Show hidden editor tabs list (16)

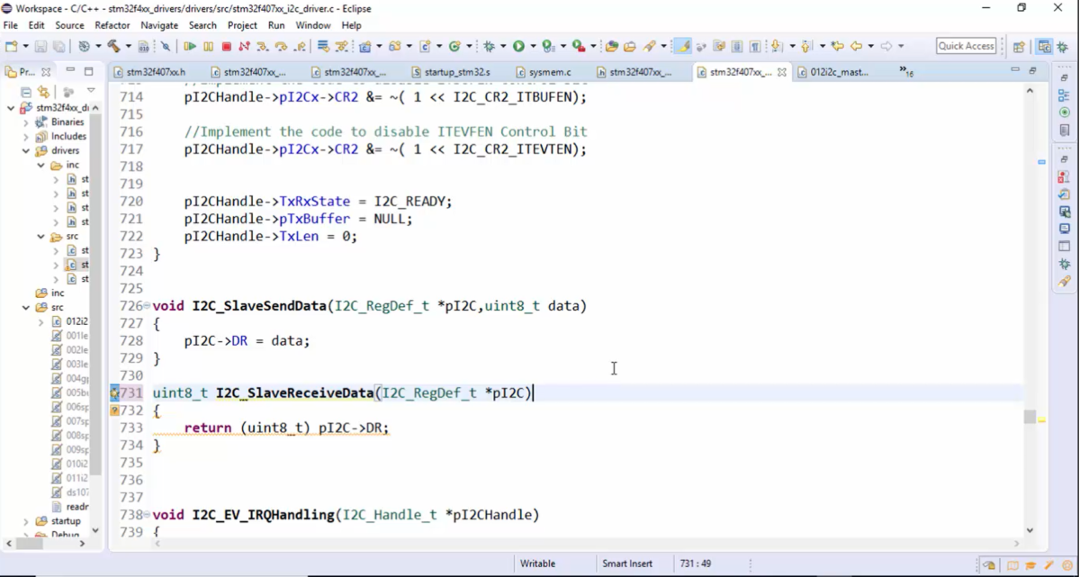coord(906,71)
